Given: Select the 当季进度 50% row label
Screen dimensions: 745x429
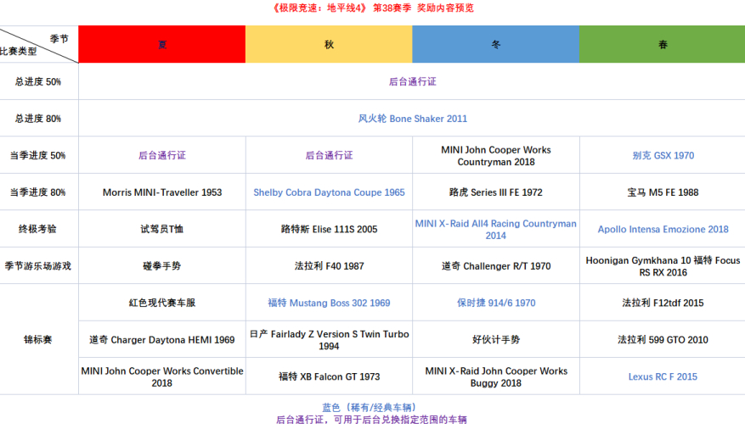Looking at the screenshot, I should coord(38,155).
